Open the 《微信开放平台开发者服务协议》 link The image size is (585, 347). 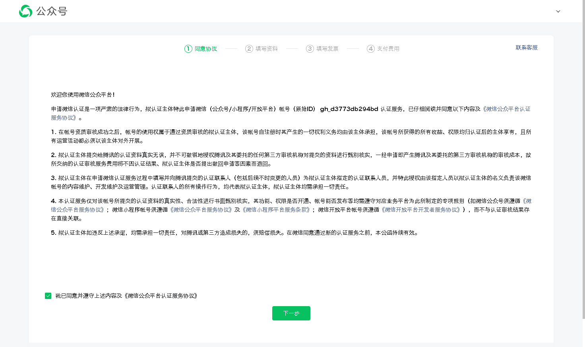[x=421, y=210]
